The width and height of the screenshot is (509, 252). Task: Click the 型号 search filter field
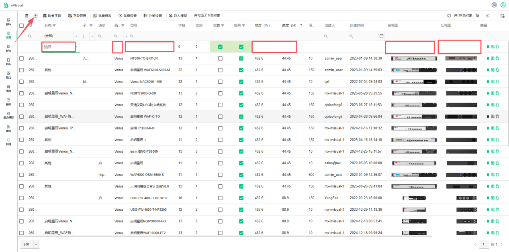click(x=151, y=36)
